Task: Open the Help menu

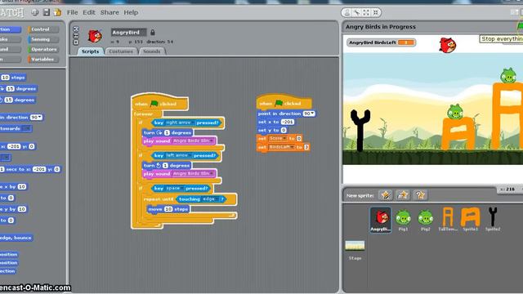Action: click(x=131, y=12)
